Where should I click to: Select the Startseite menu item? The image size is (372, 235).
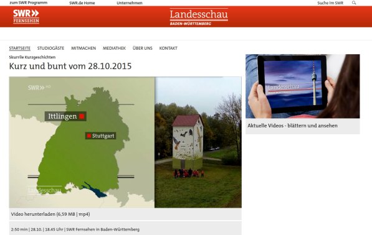[x=20, y=48]
